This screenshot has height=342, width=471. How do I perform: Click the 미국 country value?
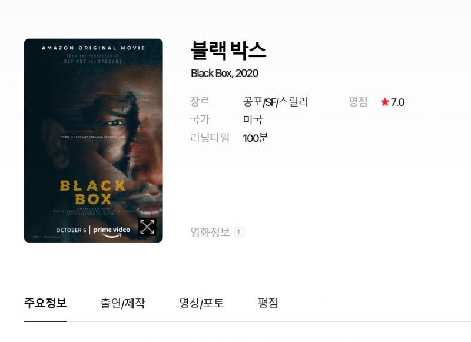point(253,119)
